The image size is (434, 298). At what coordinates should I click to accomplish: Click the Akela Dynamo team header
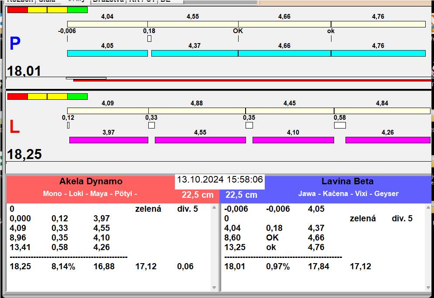point(91,182)
